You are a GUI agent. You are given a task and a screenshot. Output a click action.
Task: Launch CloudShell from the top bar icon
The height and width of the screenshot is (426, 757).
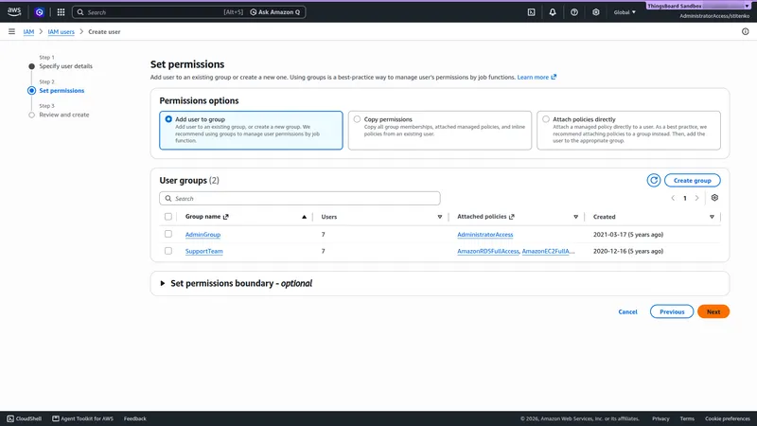coord(531,12)
